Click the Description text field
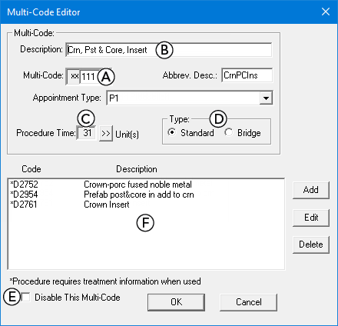Image resolution: width=338 pixels, height=326 pixels. (169, 50)
